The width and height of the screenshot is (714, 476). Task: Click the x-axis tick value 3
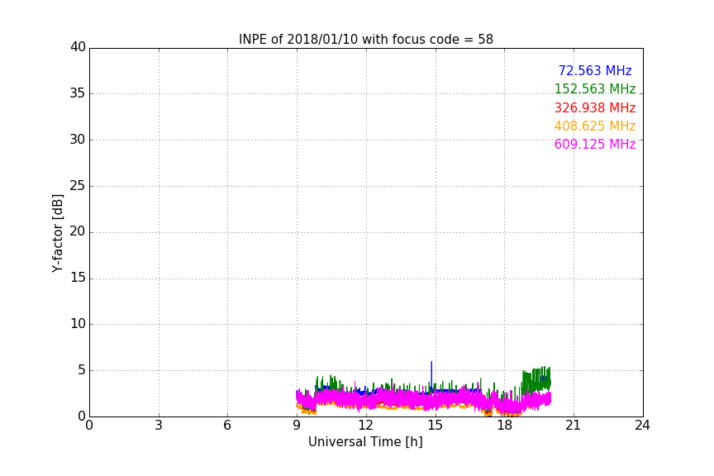tap(159, 426)
